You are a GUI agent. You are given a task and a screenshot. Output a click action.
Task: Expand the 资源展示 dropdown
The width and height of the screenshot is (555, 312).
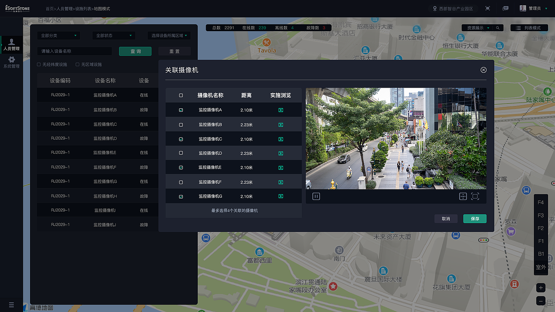[x=477, y=28]
